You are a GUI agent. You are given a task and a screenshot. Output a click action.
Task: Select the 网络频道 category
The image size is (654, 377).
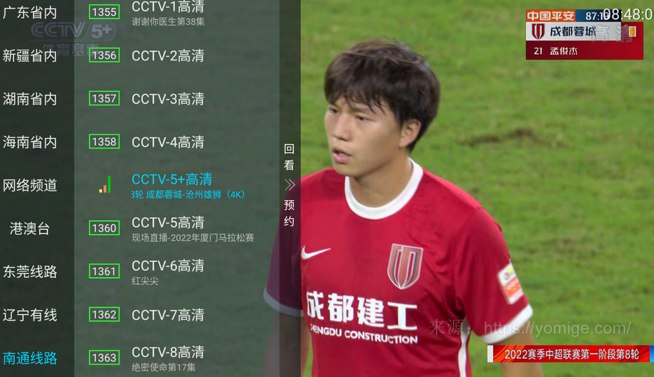pyautogui.click(x=30, y=185)
